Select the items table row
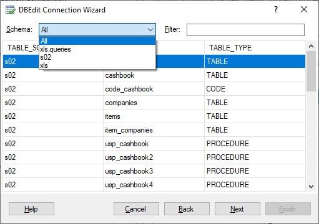319x224 pixels. 154,116
